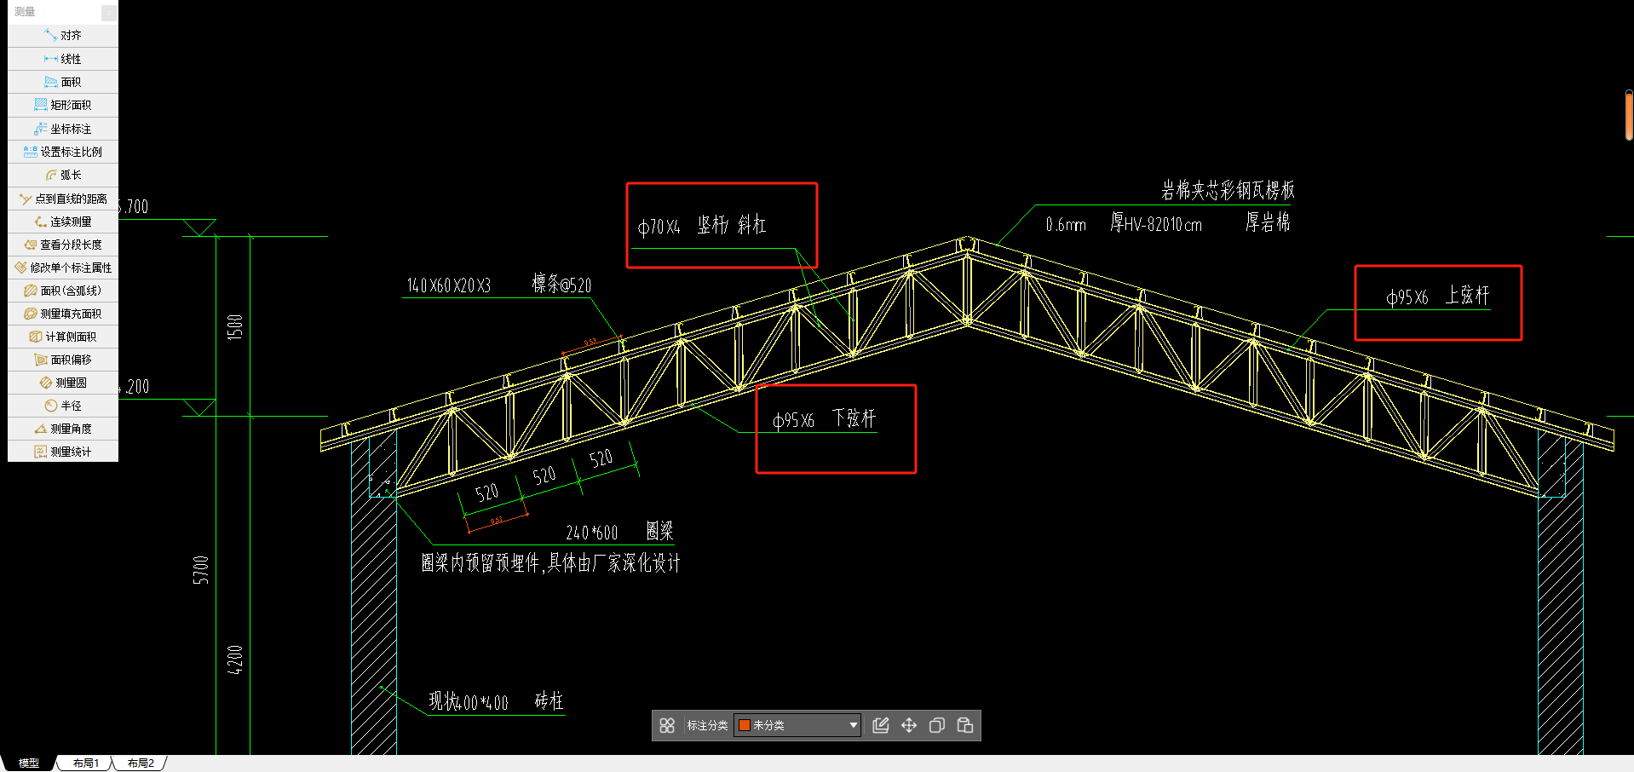Start 连续测量 continuous measurement
1634x772 pixels.
(x=63, y=222)
